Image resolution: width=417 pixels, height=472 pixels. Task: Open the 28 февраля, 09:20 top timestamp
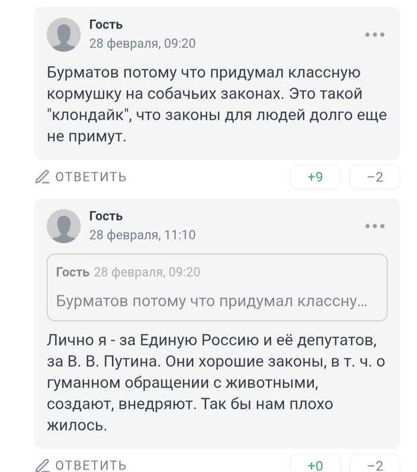coord(142,44)
